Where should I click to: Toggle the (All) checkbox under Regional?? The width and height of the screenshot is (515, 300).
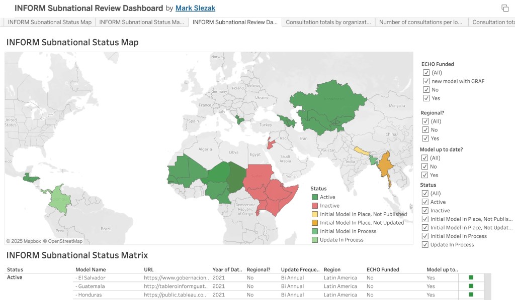tap(426, 121)
